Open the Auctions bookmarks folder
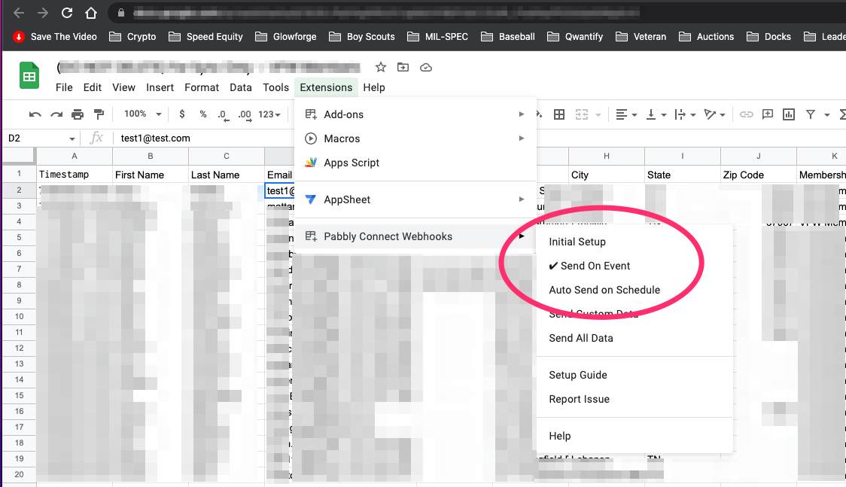The height and width of the screenshot is (487, 846). [x=707, y=37]
